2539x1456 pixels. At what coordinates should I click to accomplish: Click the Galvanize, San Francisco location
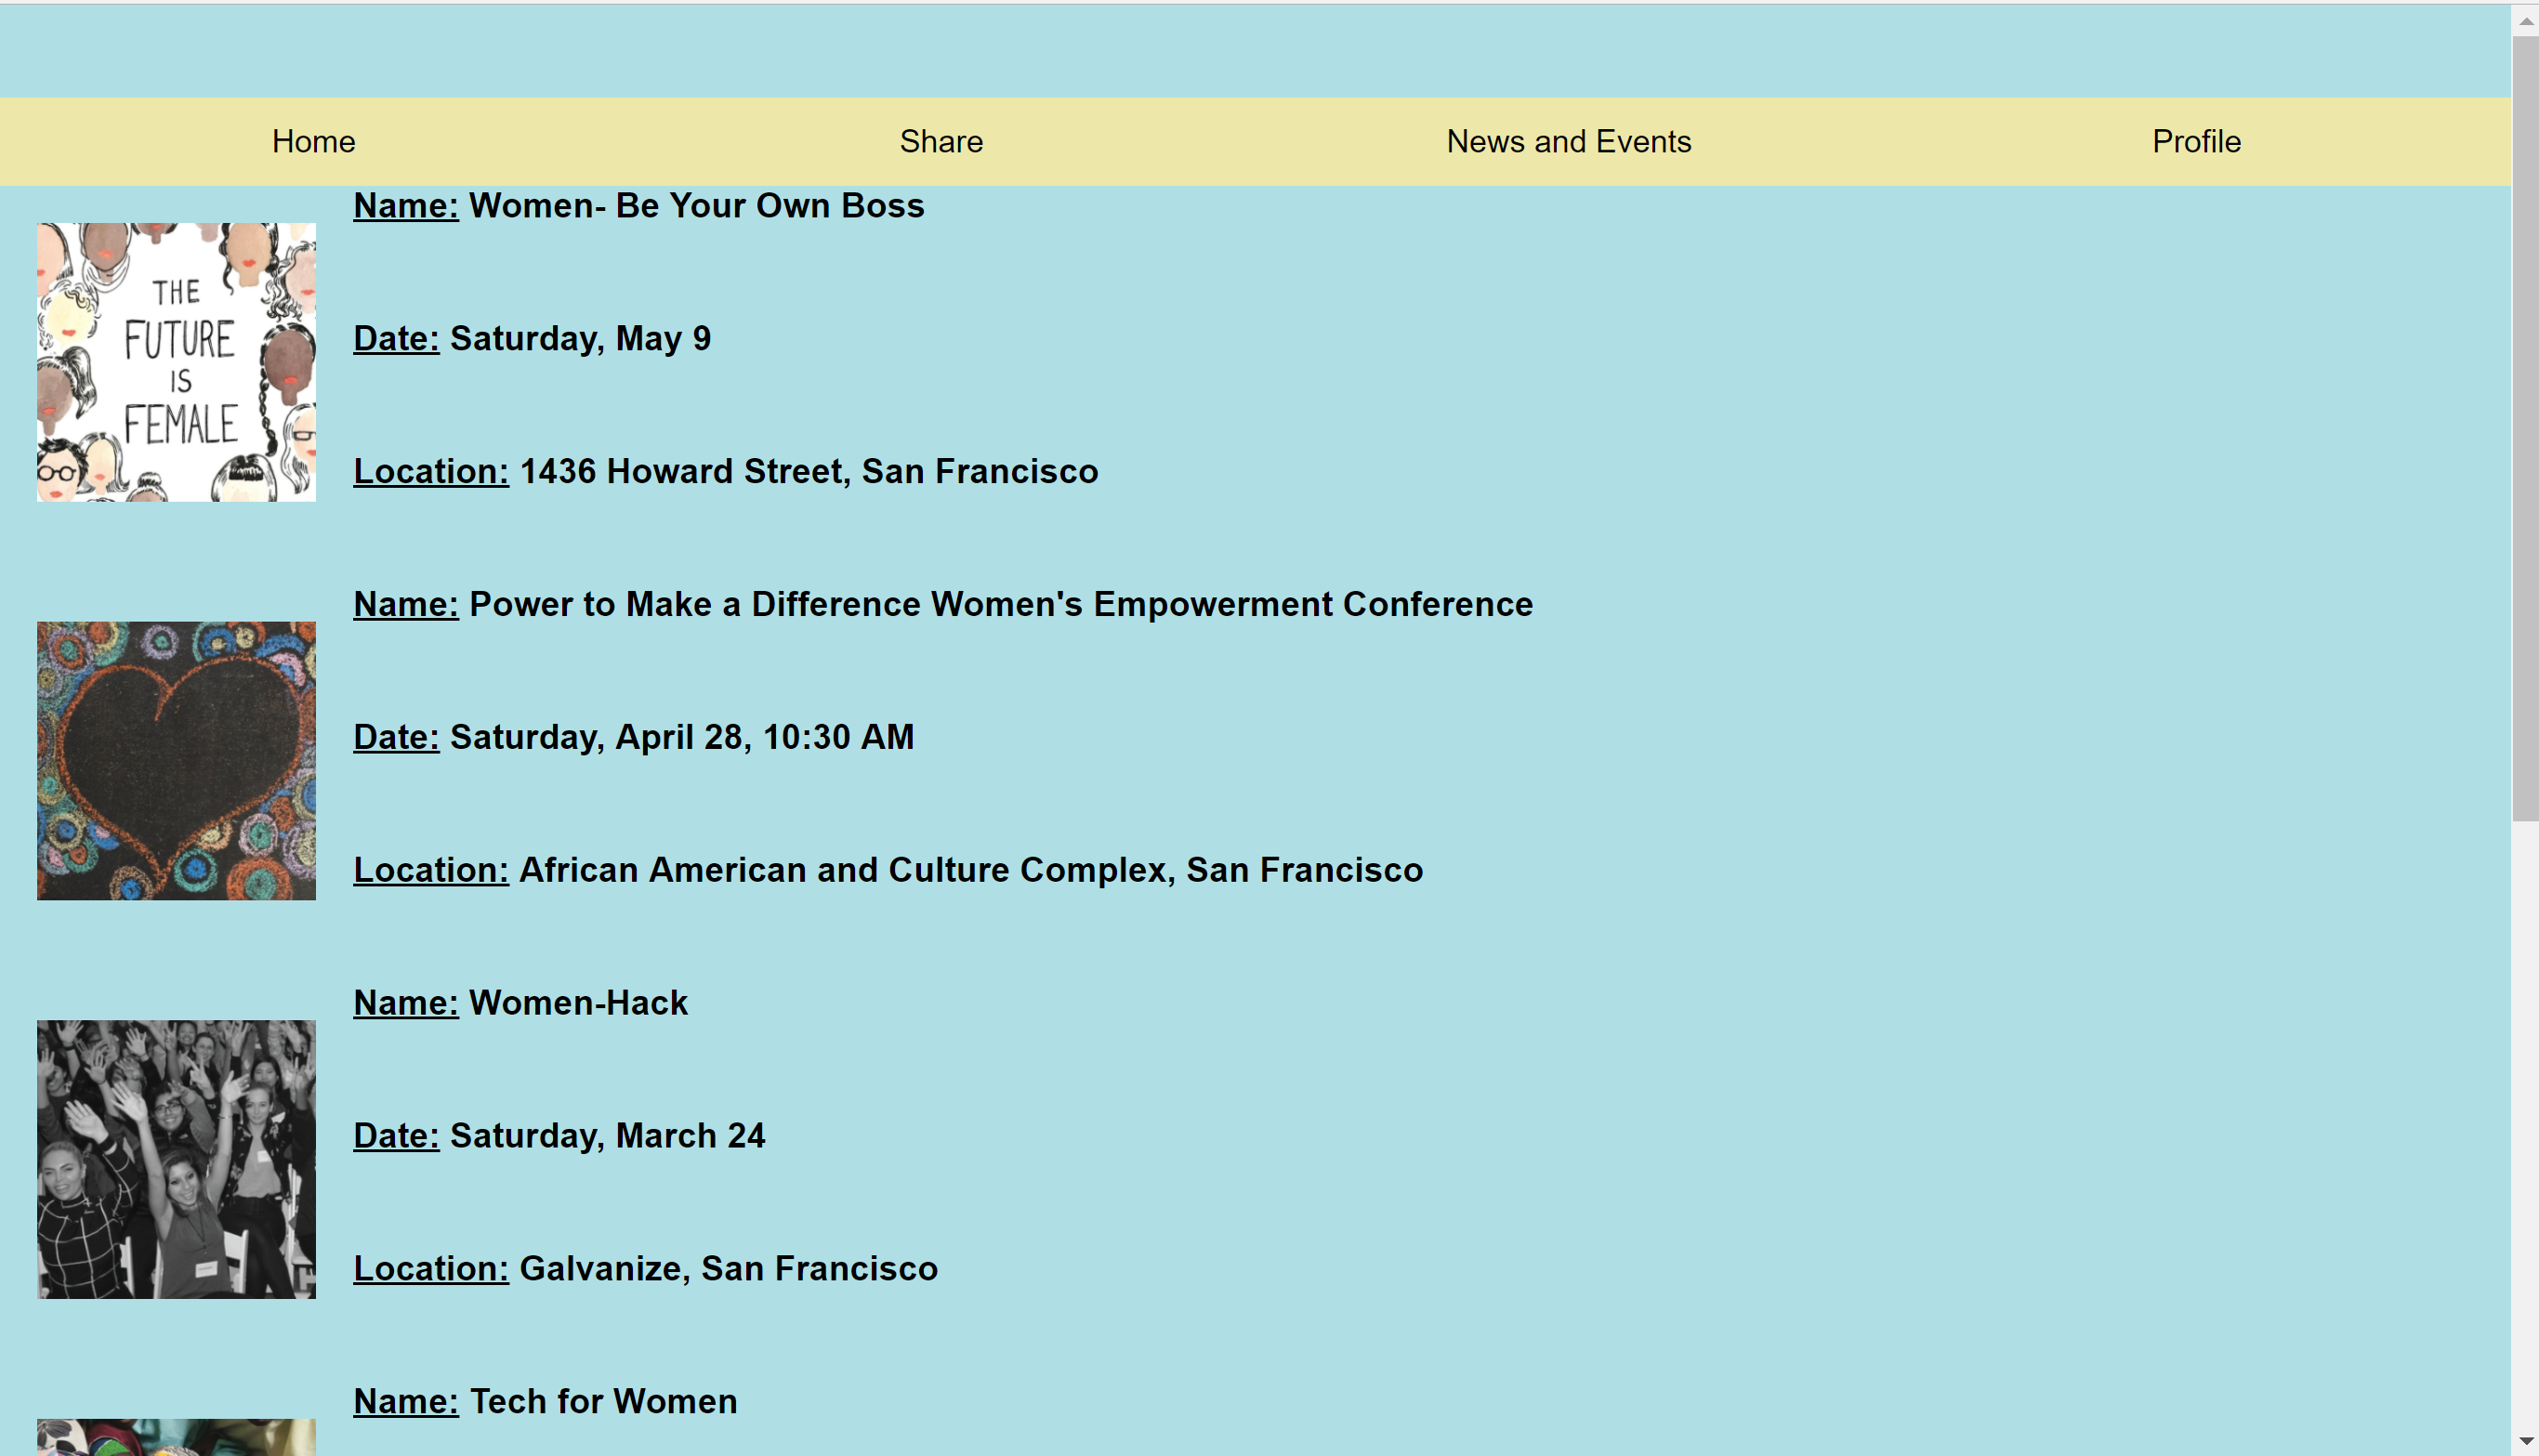click(728, 1268)
